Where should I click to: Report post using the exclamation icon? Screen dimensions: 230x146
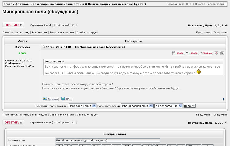[216, 53]
